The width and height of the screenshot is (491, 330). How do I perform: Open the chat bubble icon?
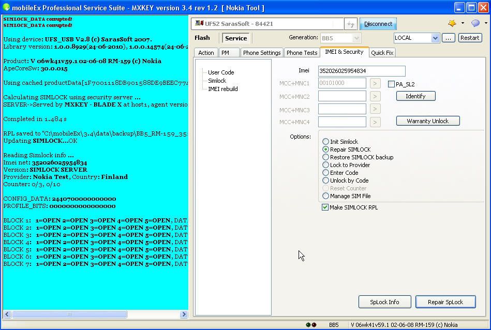coord(475,23)
